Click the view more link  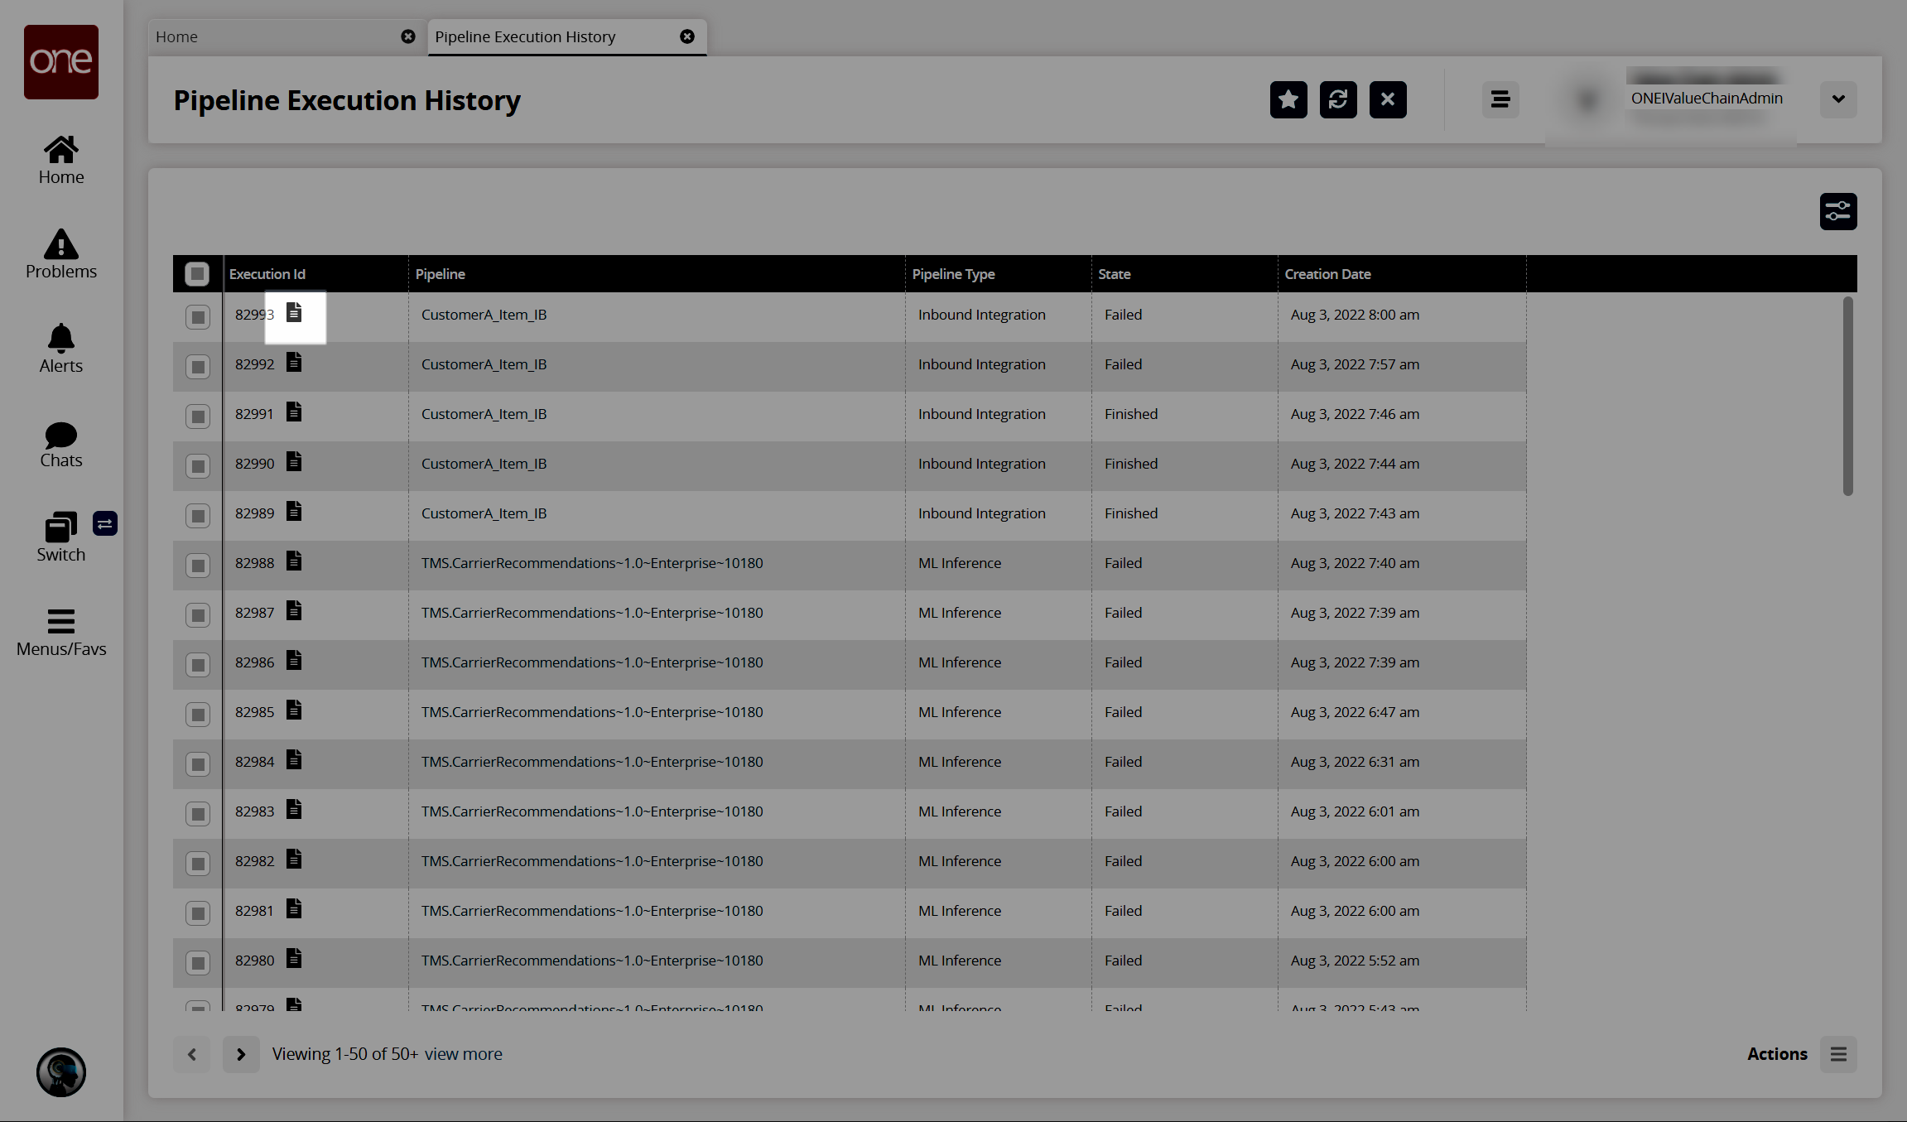(463, 1054)
